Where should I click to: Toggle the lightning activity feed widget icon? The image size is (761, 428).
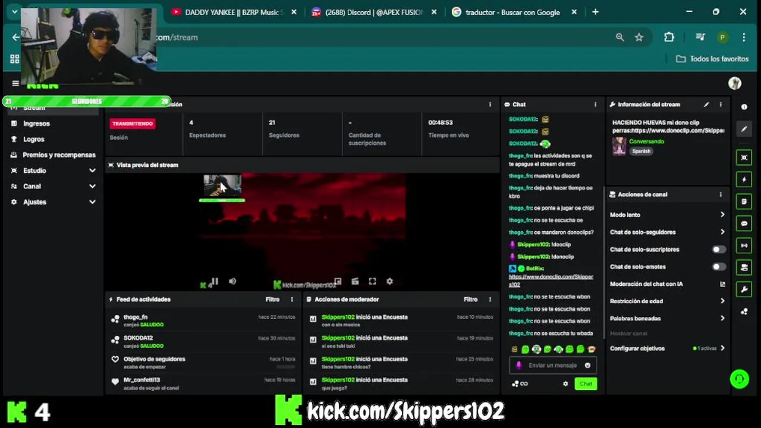744,180
